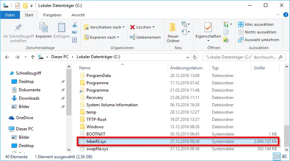Screen dimensions: 290x161
Task: Go back with the left arrow
Action: [7, 57]
